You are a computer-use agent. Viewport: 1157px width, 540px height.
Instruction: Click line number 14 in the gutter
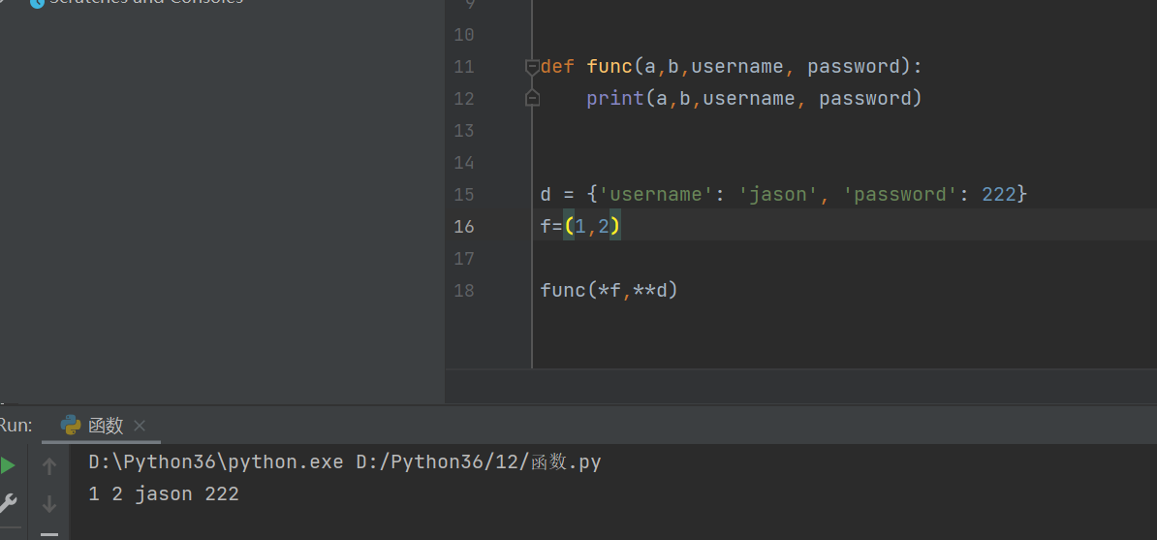coord(464,163)
